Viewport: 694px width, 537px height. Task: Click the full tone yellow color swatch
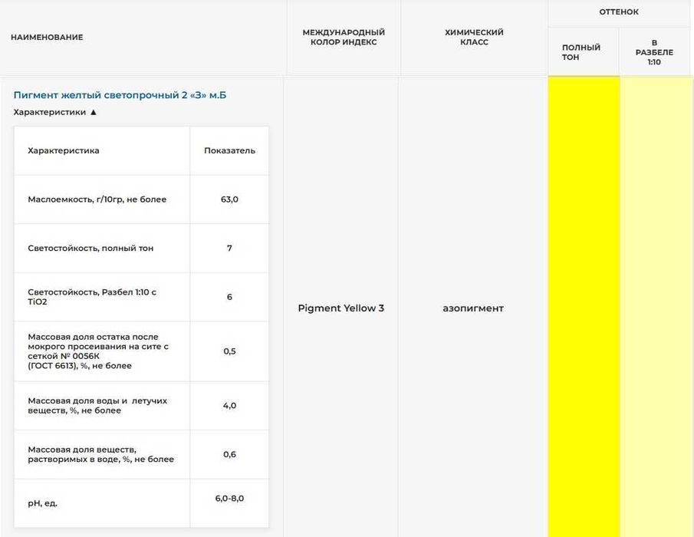coord(584,306)
